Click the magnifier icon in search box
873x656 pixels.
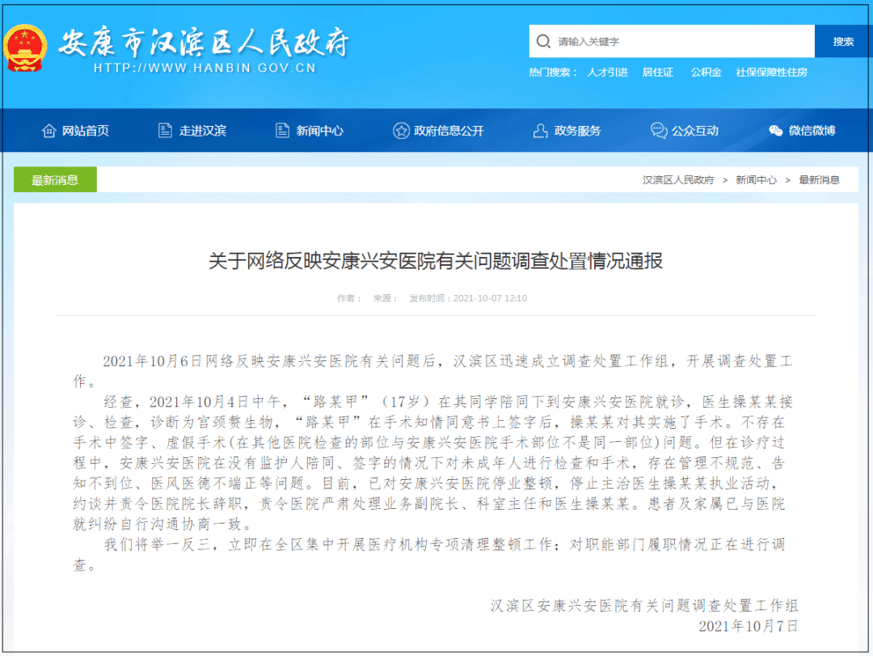tap(544, 41)
